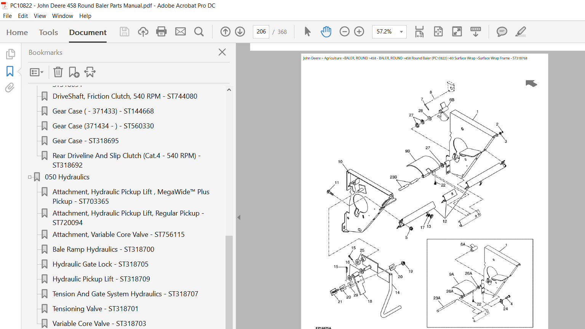Open Tensioning Valve ST318701 bookmark
This screenshot has height=329, width=585.
pos(96,309)
